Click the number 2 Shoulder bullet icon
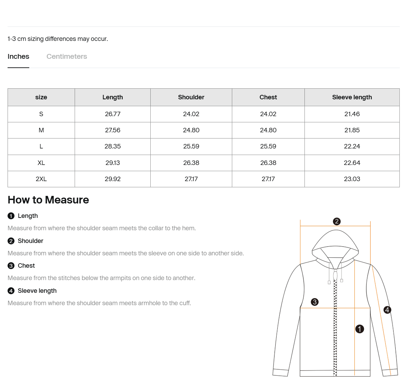Screen dimensions: 407x388 tap(11, 241)
